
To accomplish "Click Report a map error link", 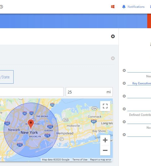I will tap(100, 160).
